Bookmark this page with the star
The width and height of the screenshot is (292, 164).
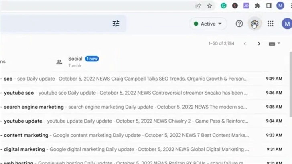[209, 6]
